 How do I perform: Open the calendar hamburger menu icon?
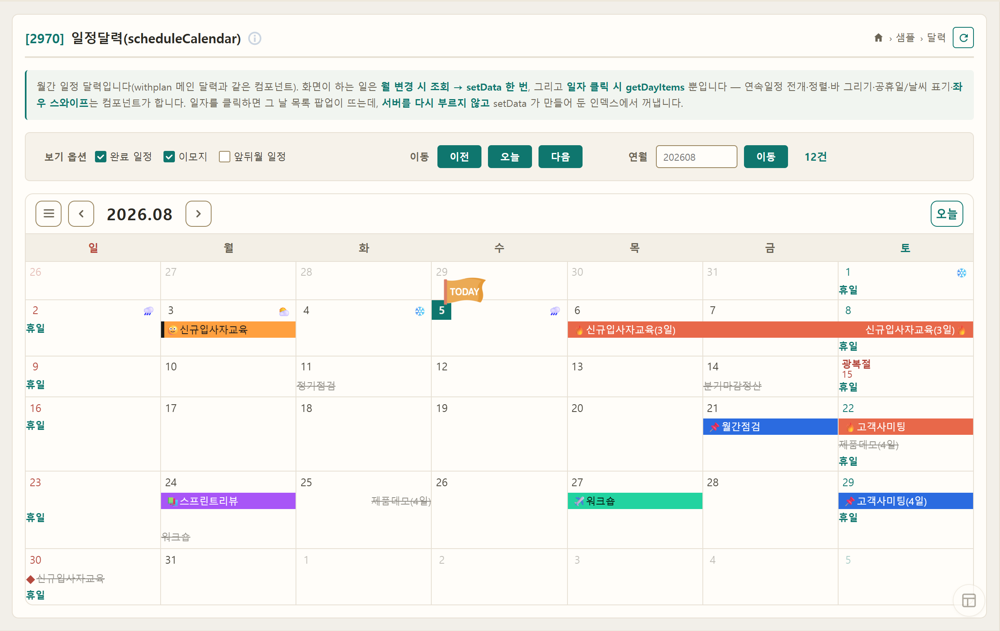pos(49,213)
